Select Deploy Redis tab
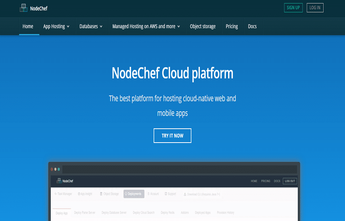The height and width of the screenshot is (221, 345). [168, 213]
